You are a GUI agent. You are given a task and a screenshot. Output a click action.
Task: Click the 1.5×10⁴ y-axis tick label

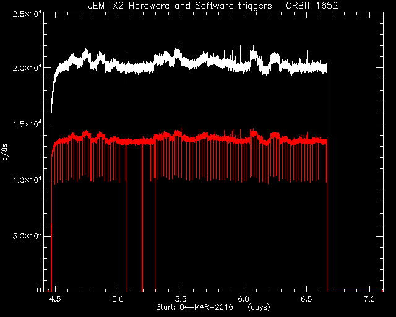[x=27, y=124]
